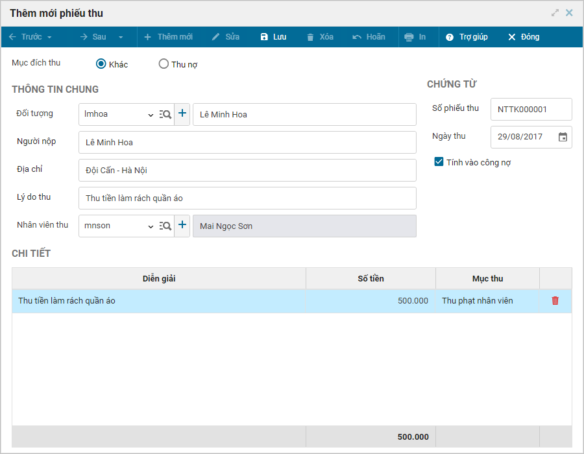Screen dimensions: 584x454
Task: Click the Xóa delete toolbar button
Action: pos(320,37)
